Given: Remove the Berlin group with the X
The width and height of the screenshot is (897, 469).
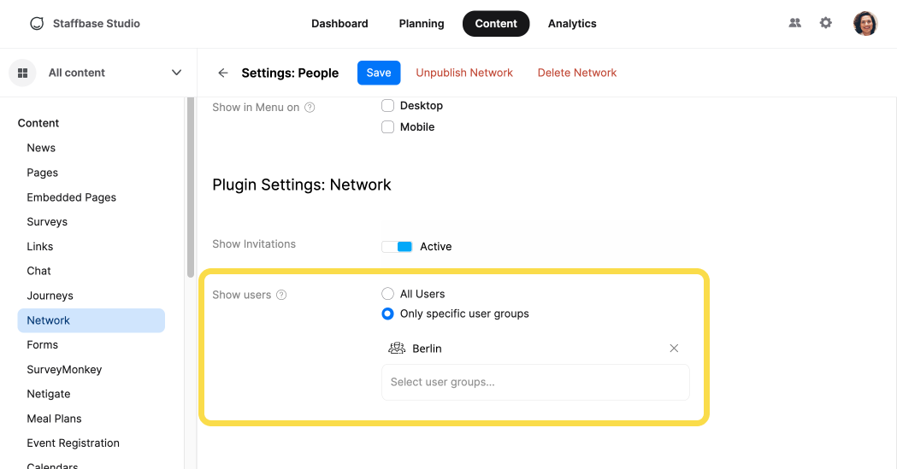Looking at the screenshot, I should tap(674, 349).
